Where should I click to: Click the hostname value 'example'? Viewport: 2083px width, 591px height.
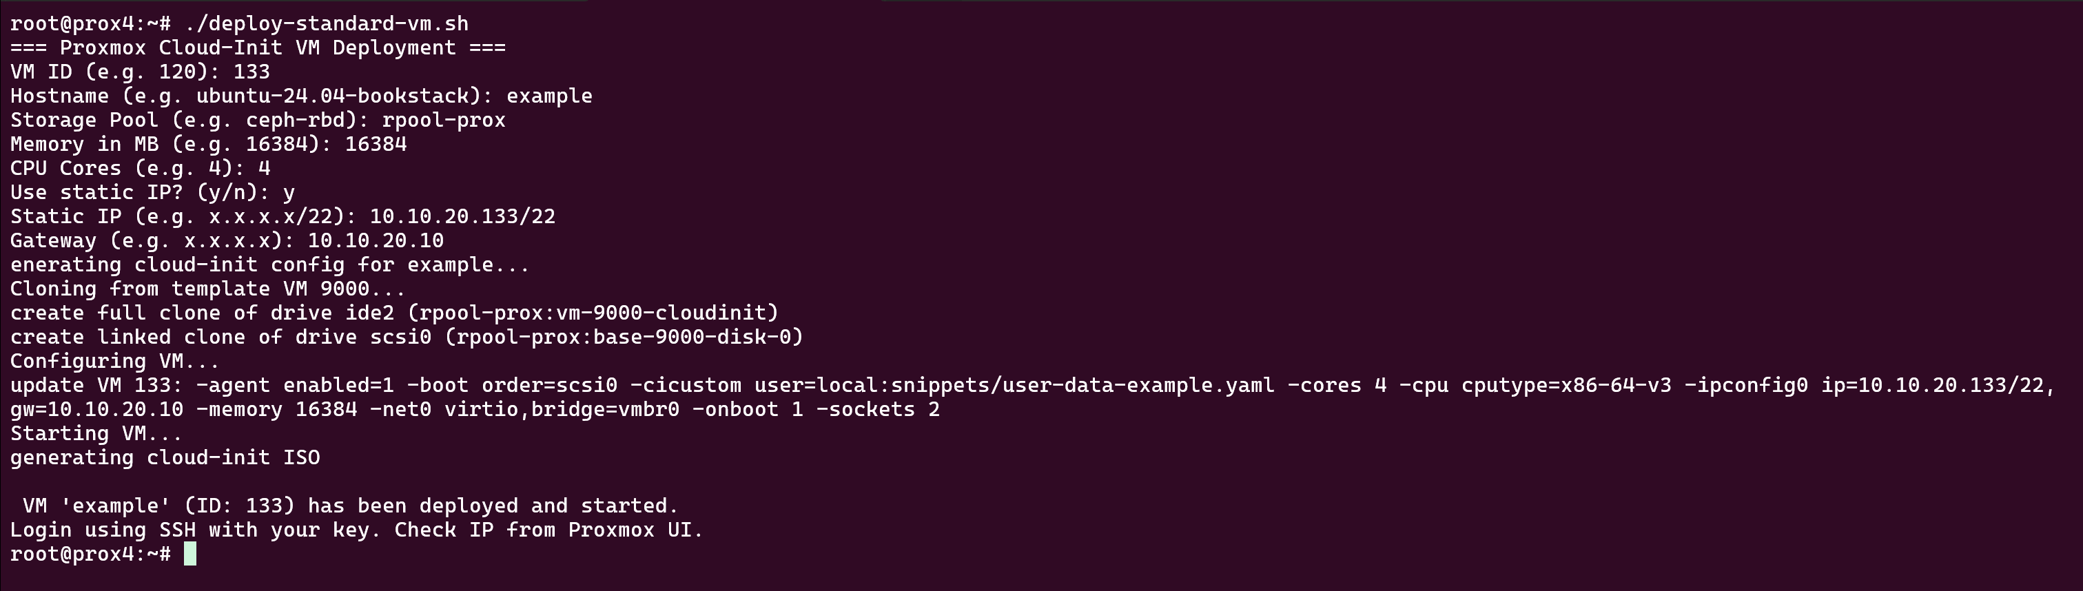click(x=549, y=96)
